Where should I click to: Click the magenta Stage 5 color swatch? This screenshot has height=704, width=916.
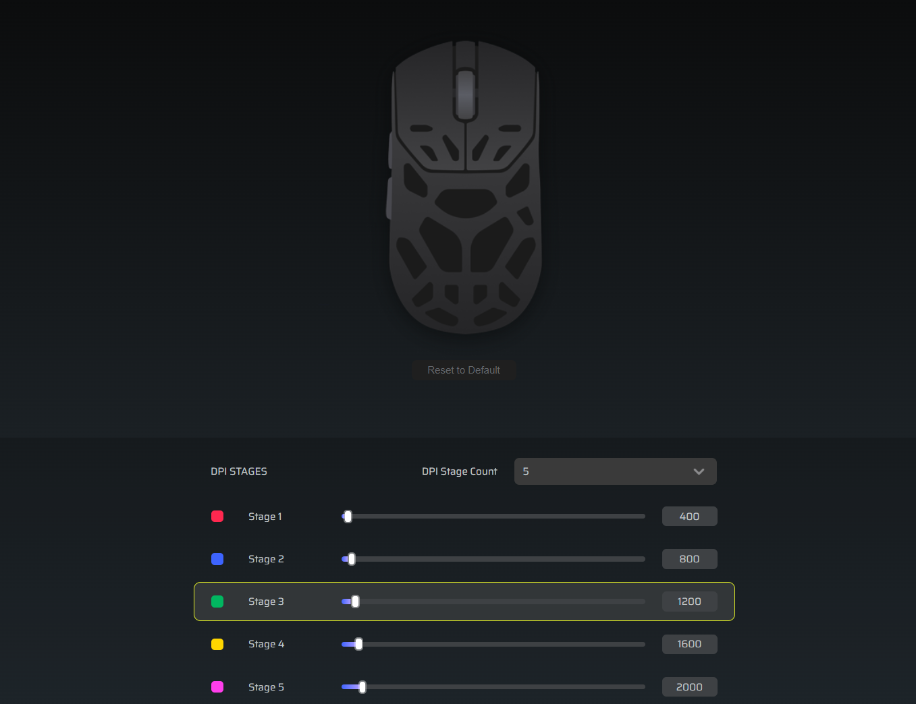[217, 686]
